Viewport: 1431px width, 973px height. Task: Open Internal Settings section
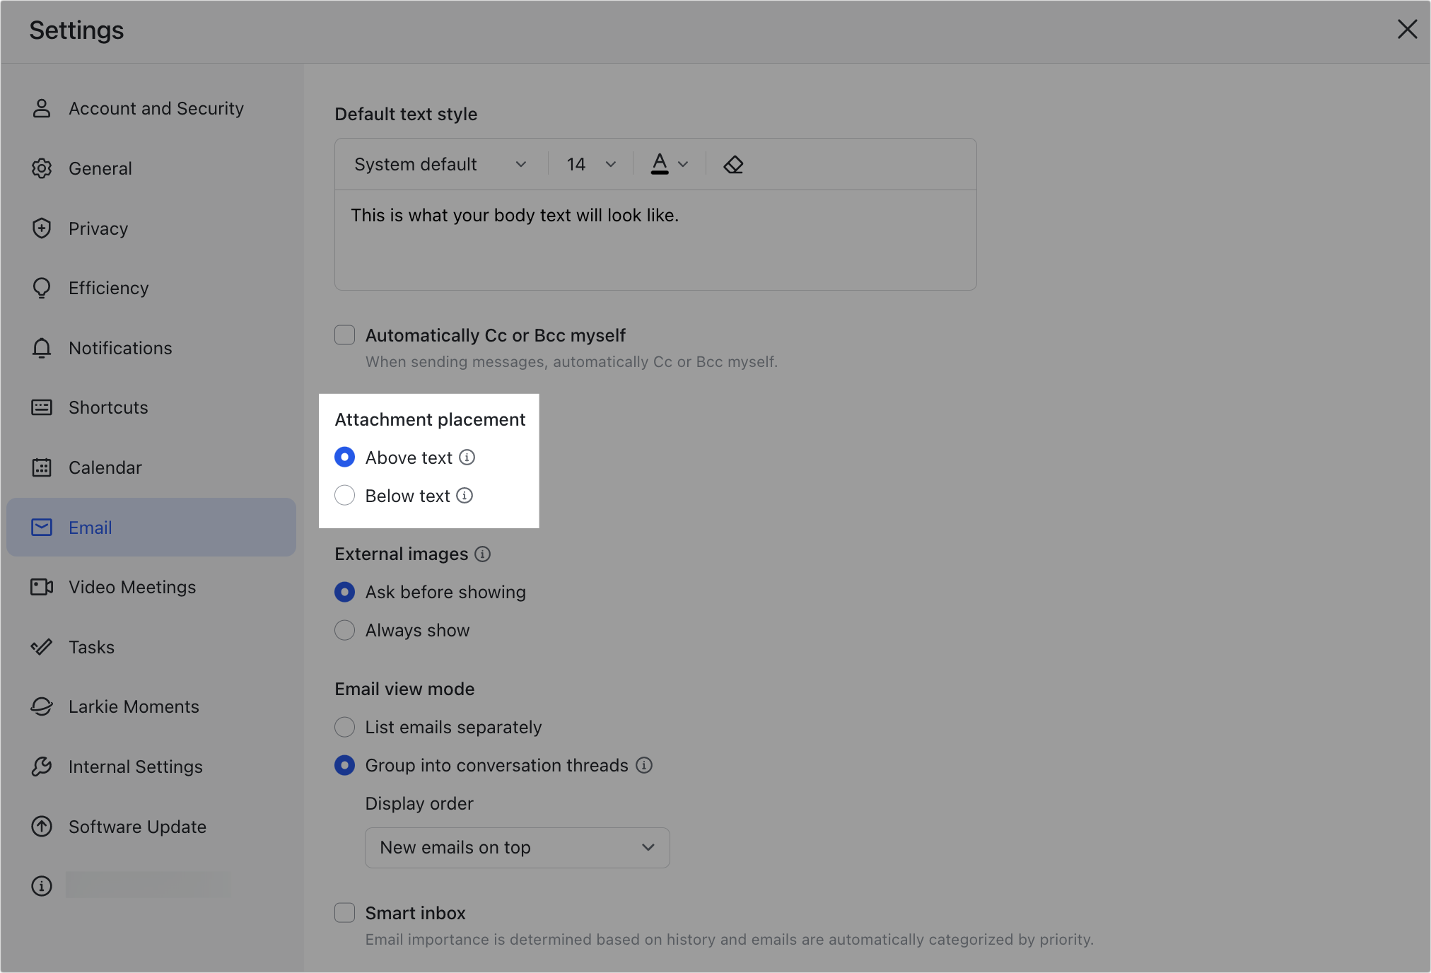[x=134, y=766]
